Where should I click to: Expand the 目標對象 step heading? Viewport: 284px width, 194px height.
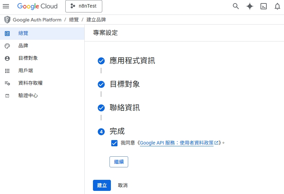click(125, 84)
